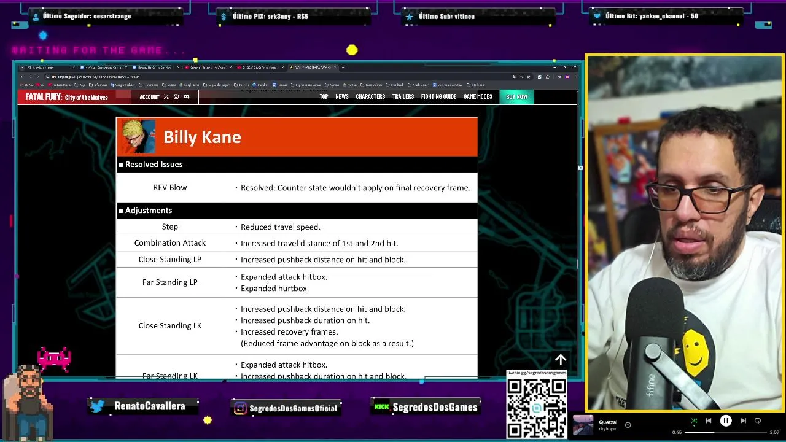Viewport: 786px width, 442px height.
Task: Toggle repeat in the music player
Action: (758, 421)
